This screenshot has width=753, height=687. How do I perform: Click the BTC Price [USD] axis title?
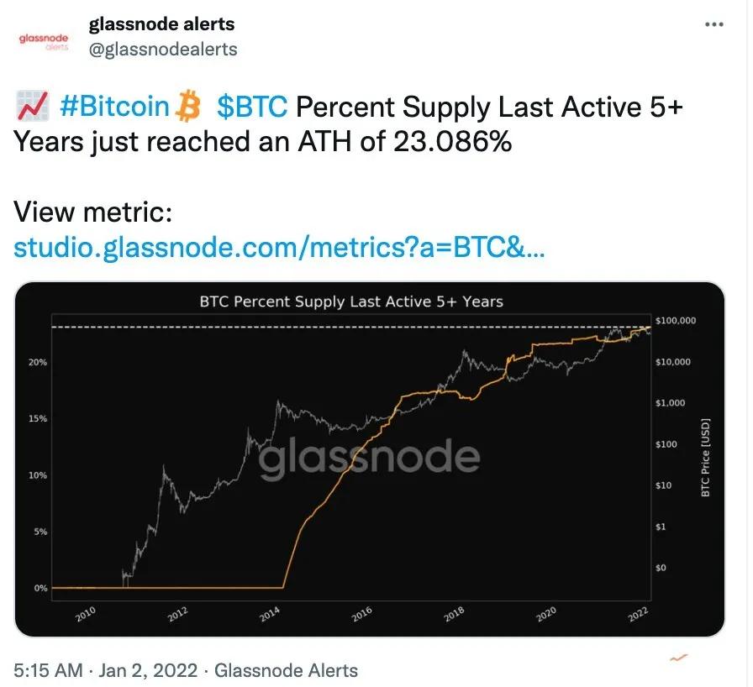705,458
